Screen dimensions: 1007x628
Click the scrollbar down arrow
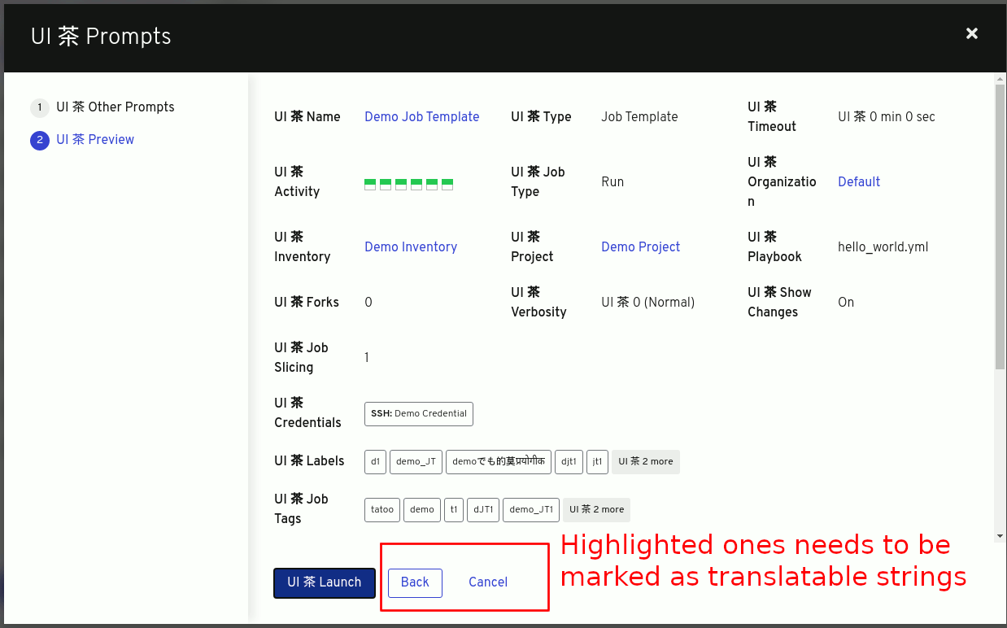point(1000,536)
